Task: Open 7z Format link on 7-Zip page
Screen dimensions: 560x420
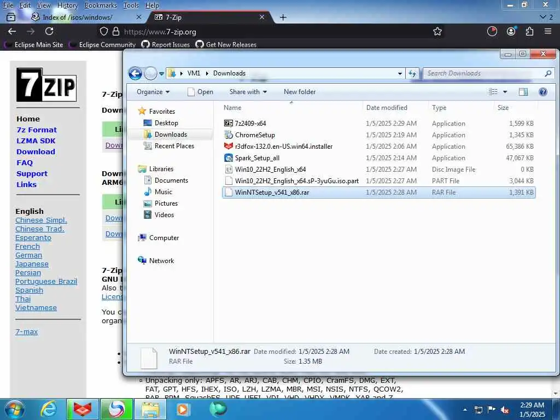Action: click(x=37, y=130)
